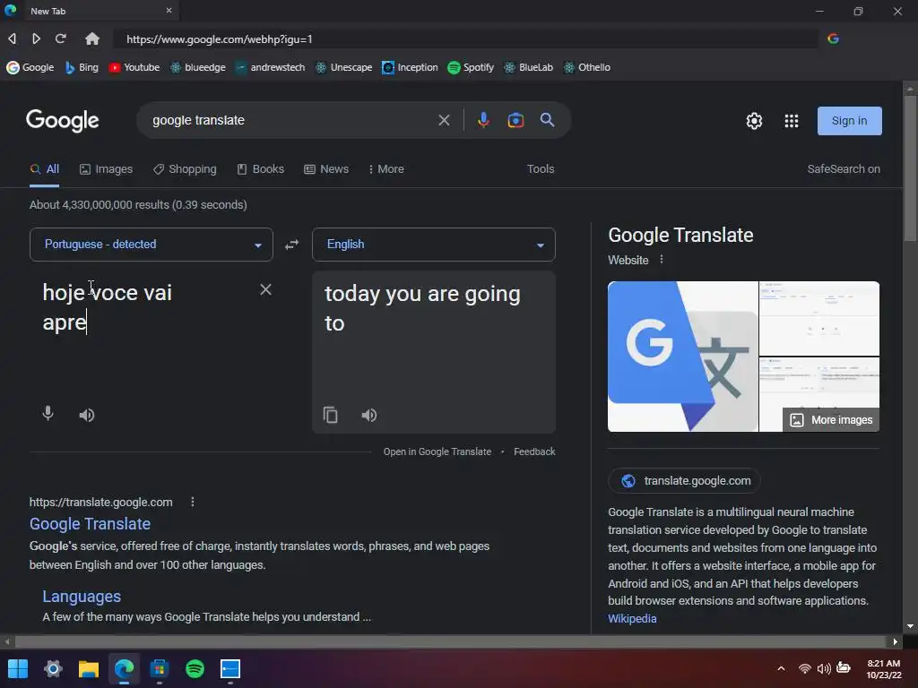Use microphone input for the source text
918x688 pixels.
[48, 414]
